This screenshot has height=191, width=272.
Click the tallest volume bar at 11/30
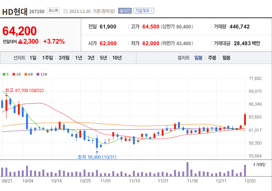pyautogui.click(x=187, y=169)
